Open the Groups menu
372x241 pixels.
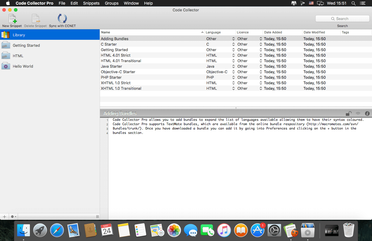[112, 3]
